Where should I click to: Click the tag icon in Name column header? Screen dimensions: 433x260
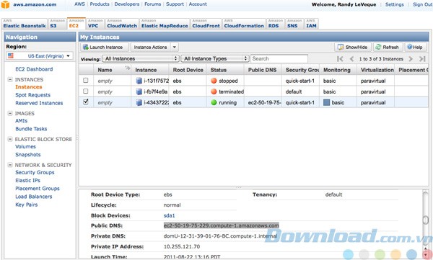click(127, 68)
